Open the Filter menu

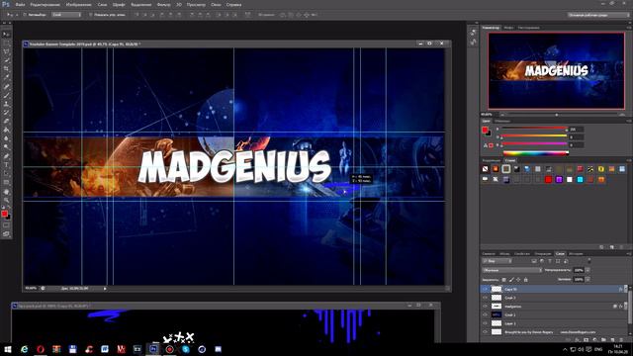pos(163,4)
